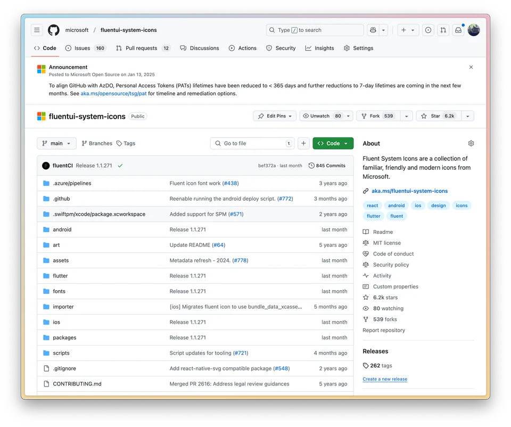
Task: Open aka.ms/fluentui-system-icons link
Action: 410,191
